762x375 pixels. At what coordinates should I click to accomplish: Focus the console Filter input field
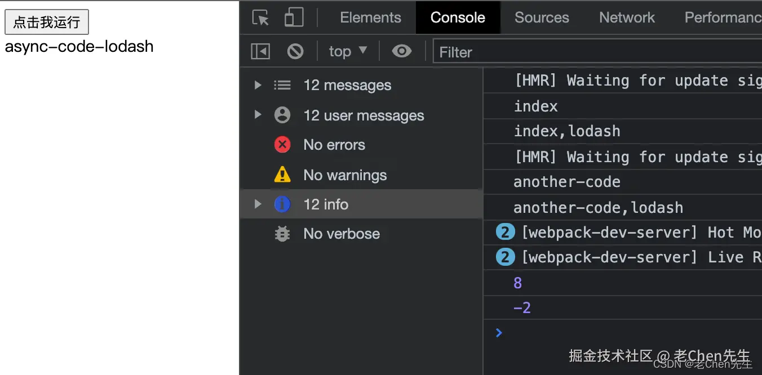(x=597, y=52)
